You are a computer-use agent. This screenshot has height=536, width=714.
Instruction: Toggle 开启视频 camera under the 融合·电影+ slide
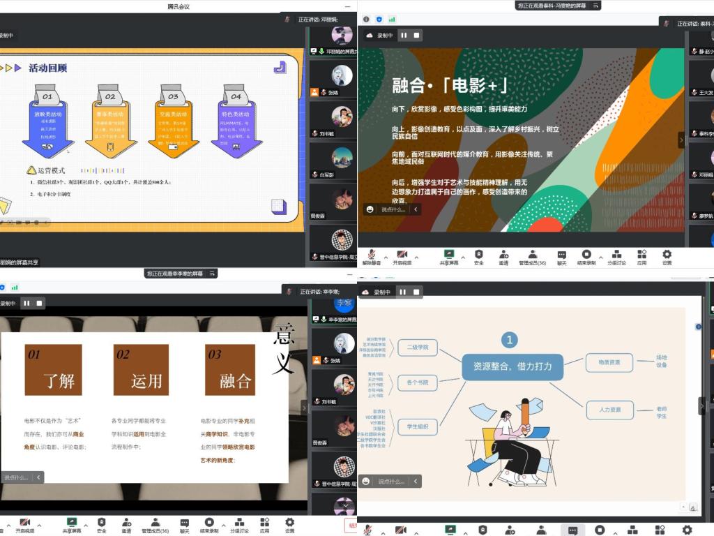[402, 257]
